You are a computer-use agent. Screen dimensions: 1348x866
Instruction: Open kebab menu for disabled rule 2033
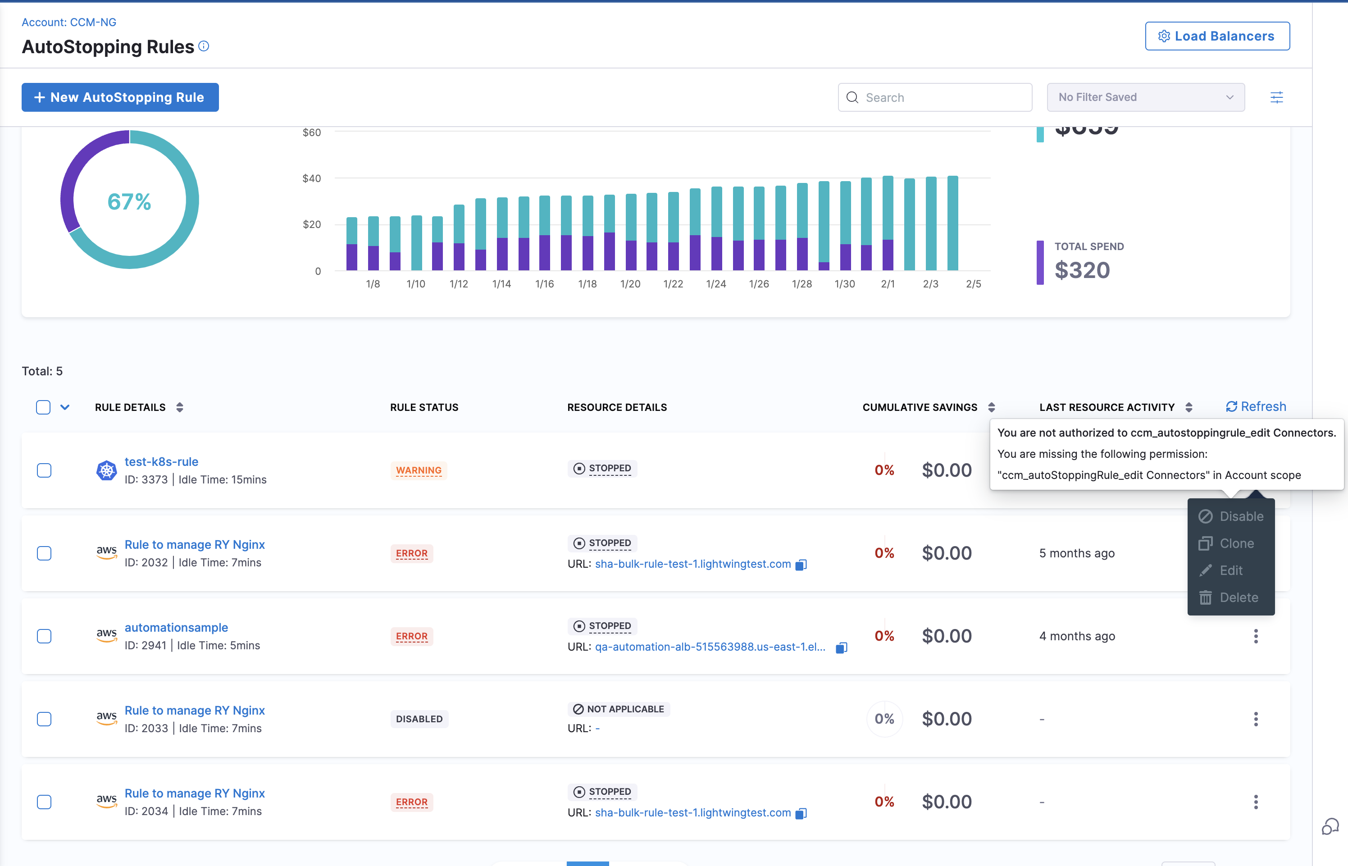(1256, 719)
